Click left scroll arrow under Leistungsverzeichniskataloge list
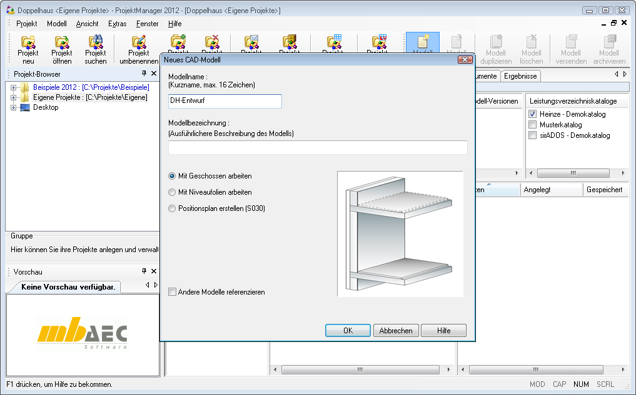636x395 pixels. click(531, 173)
